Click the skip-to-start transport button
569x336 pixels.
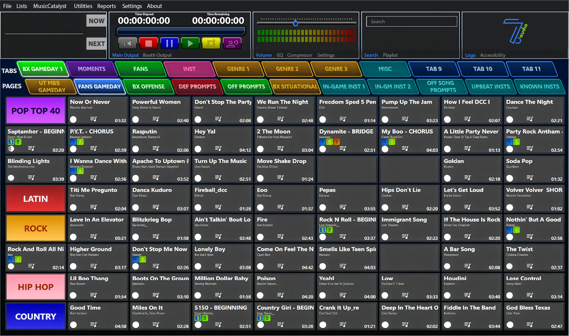(128, 43)
